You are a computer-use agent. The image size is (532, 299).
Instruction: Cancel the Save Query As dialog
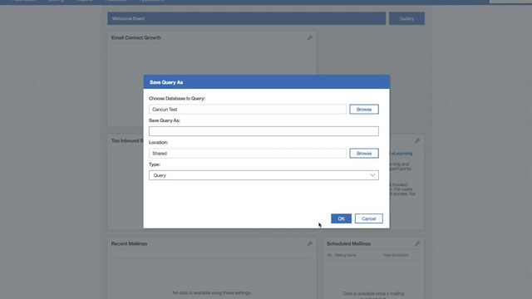pyautogui.click(x=369, y=218)
